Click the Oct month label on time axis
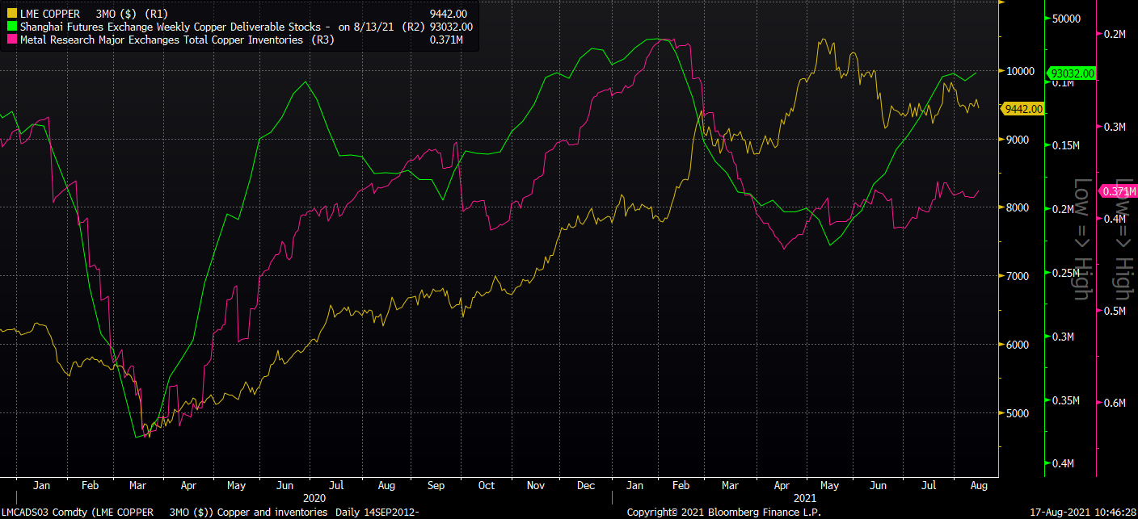The image size is (1138, 519). pos(487,486)
